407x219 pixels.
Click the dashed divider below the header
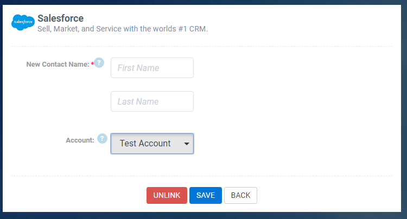tap(202, 47)
